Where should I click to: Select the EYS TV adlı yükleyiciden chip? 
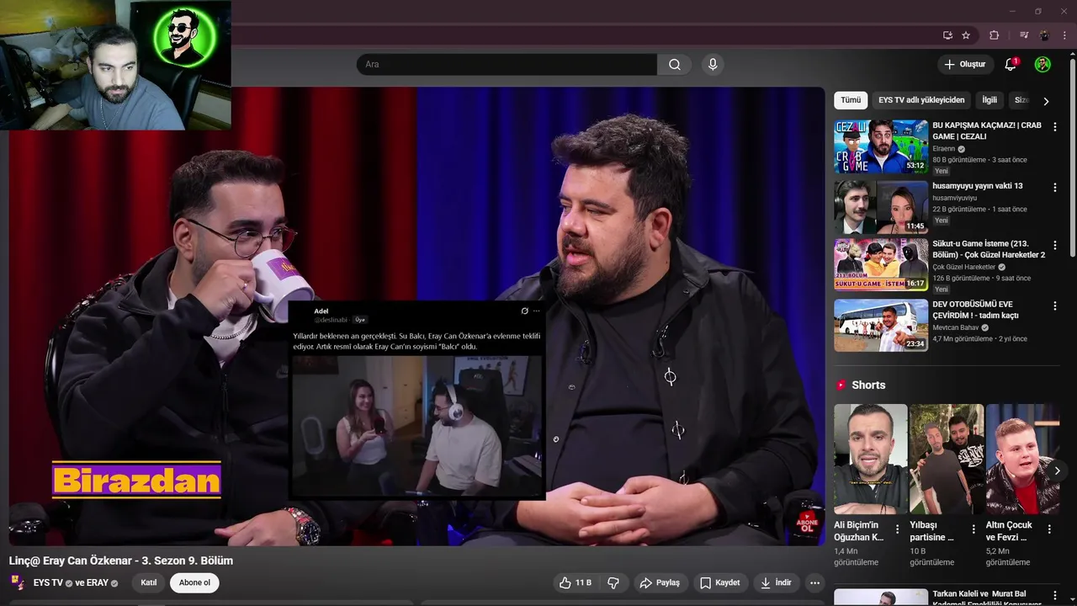coord(921,100)
